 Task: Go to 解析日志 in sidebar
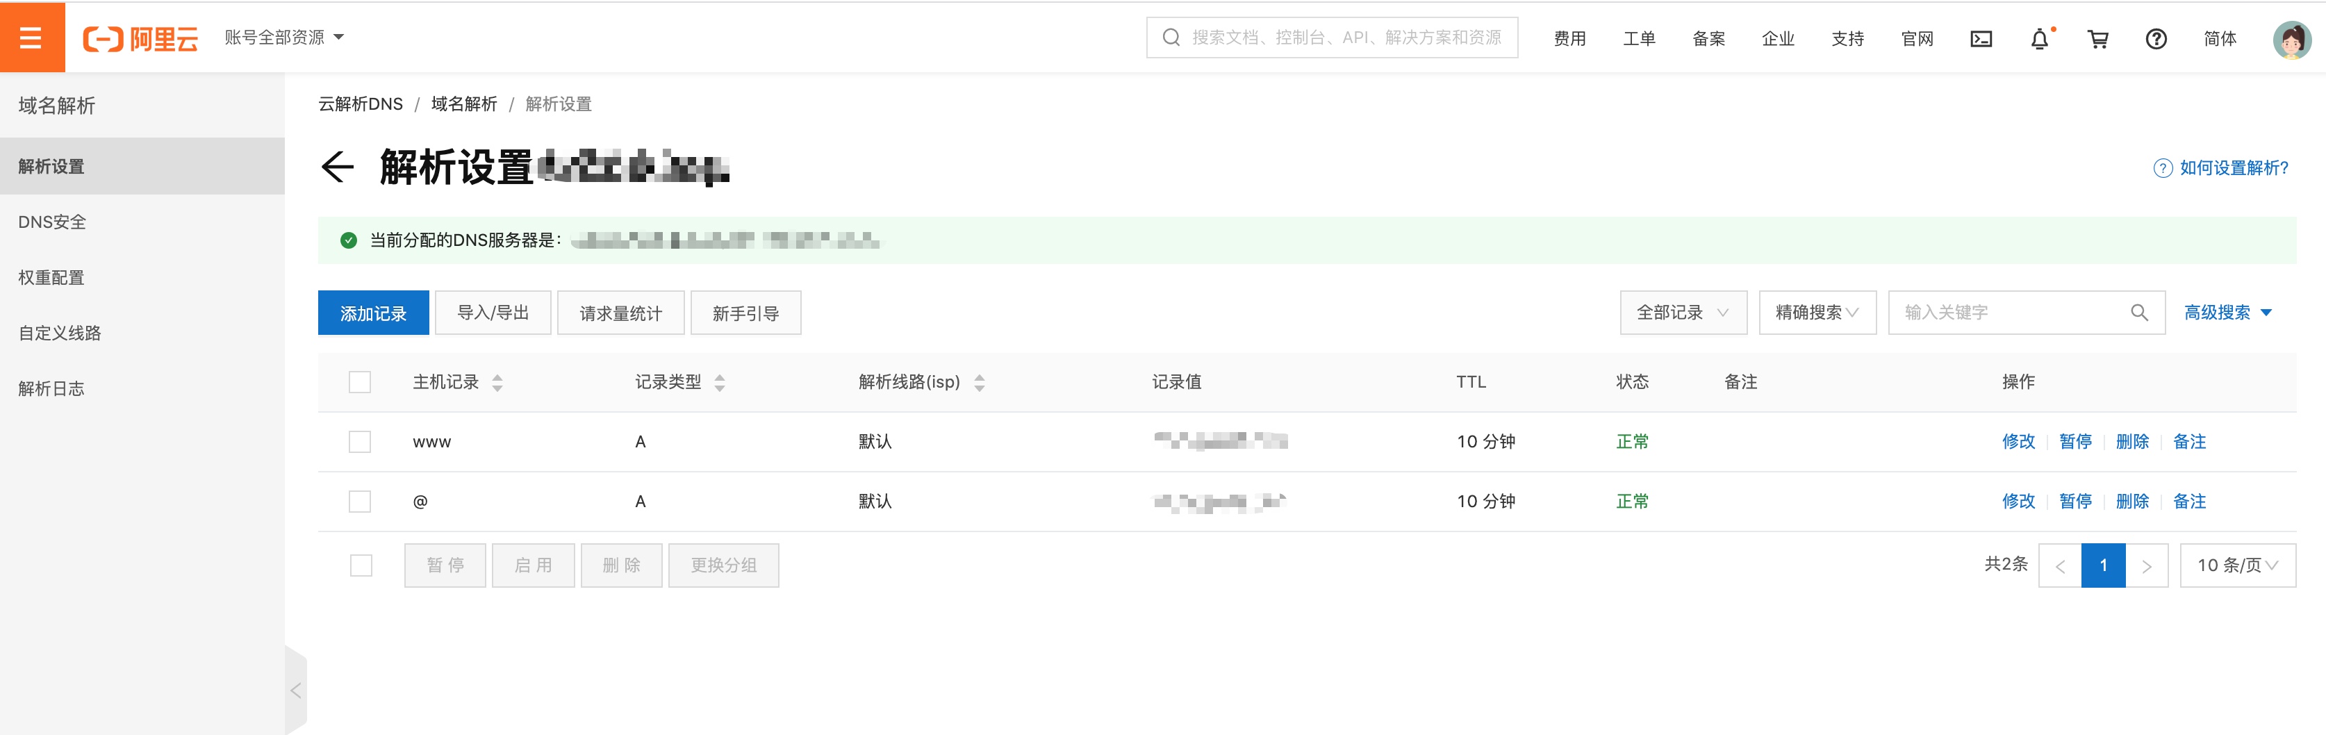tap(51, 388)
